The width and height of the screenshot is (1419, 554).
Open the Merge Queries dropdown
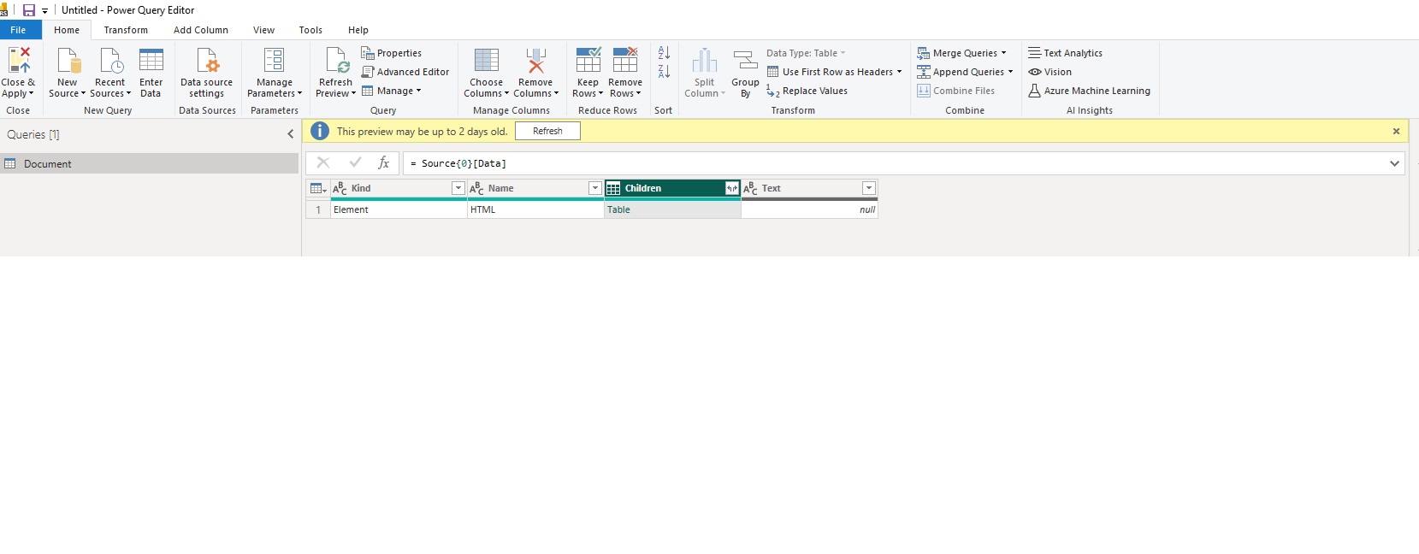(x=1004, y=53)
